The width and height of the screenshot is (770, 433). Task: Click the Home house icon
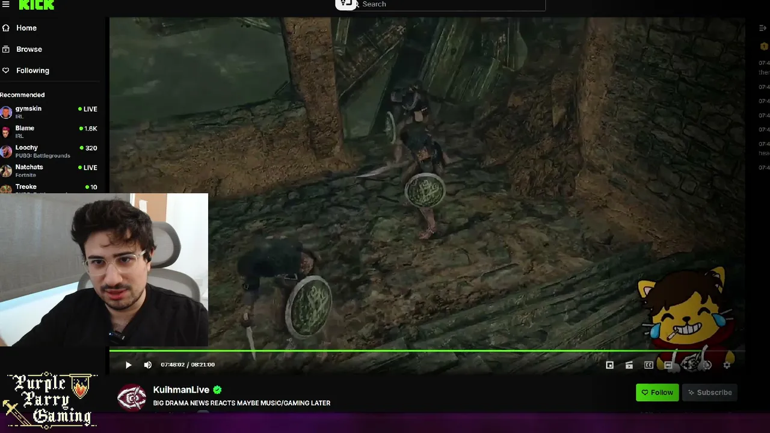tap(6, 28)
